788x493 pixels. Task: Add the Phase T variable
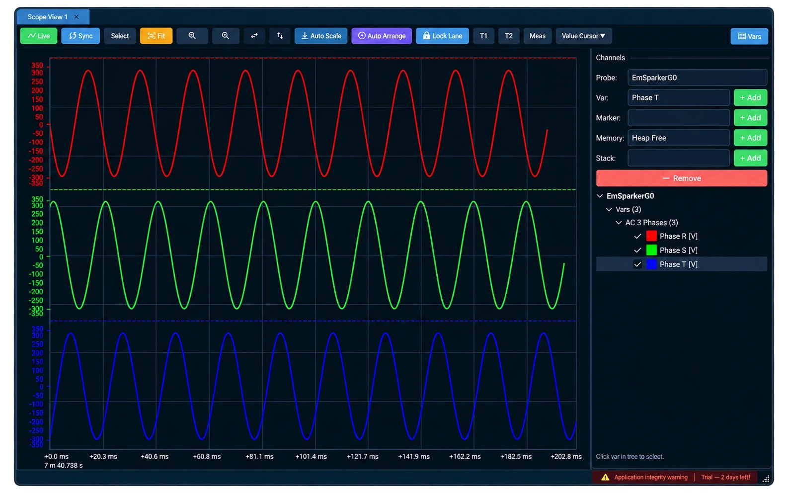click(x=750, y=97)
